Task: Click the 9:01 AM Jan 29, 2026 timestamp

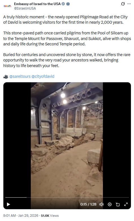Action: pyautogui.click(x=21, y=215)
